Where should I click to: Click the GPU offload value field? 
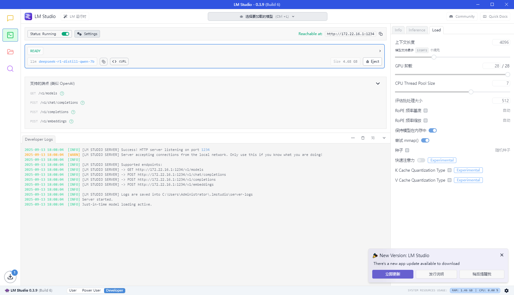[x=492, y=66]
